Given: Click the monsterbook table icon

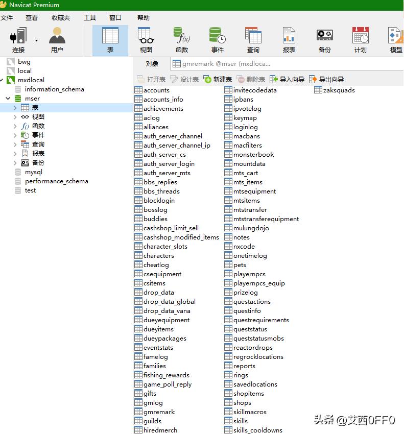Looking at the screenshot, I should [228, 154].
